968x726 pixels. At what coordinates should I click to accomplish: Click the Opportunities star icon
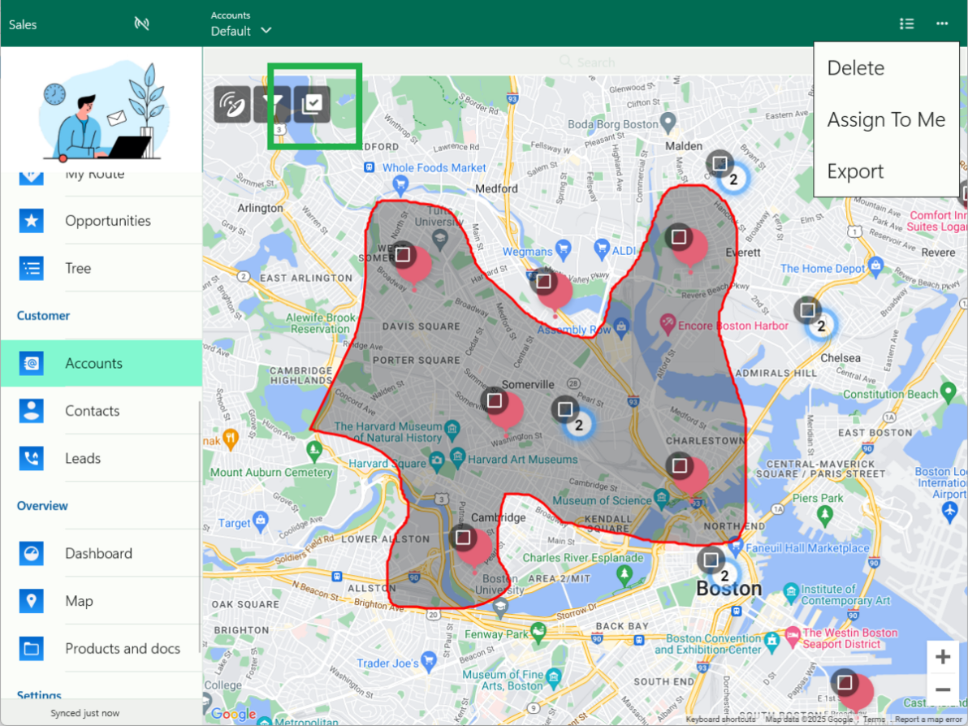pyautogui.click(x=31, y=220)
